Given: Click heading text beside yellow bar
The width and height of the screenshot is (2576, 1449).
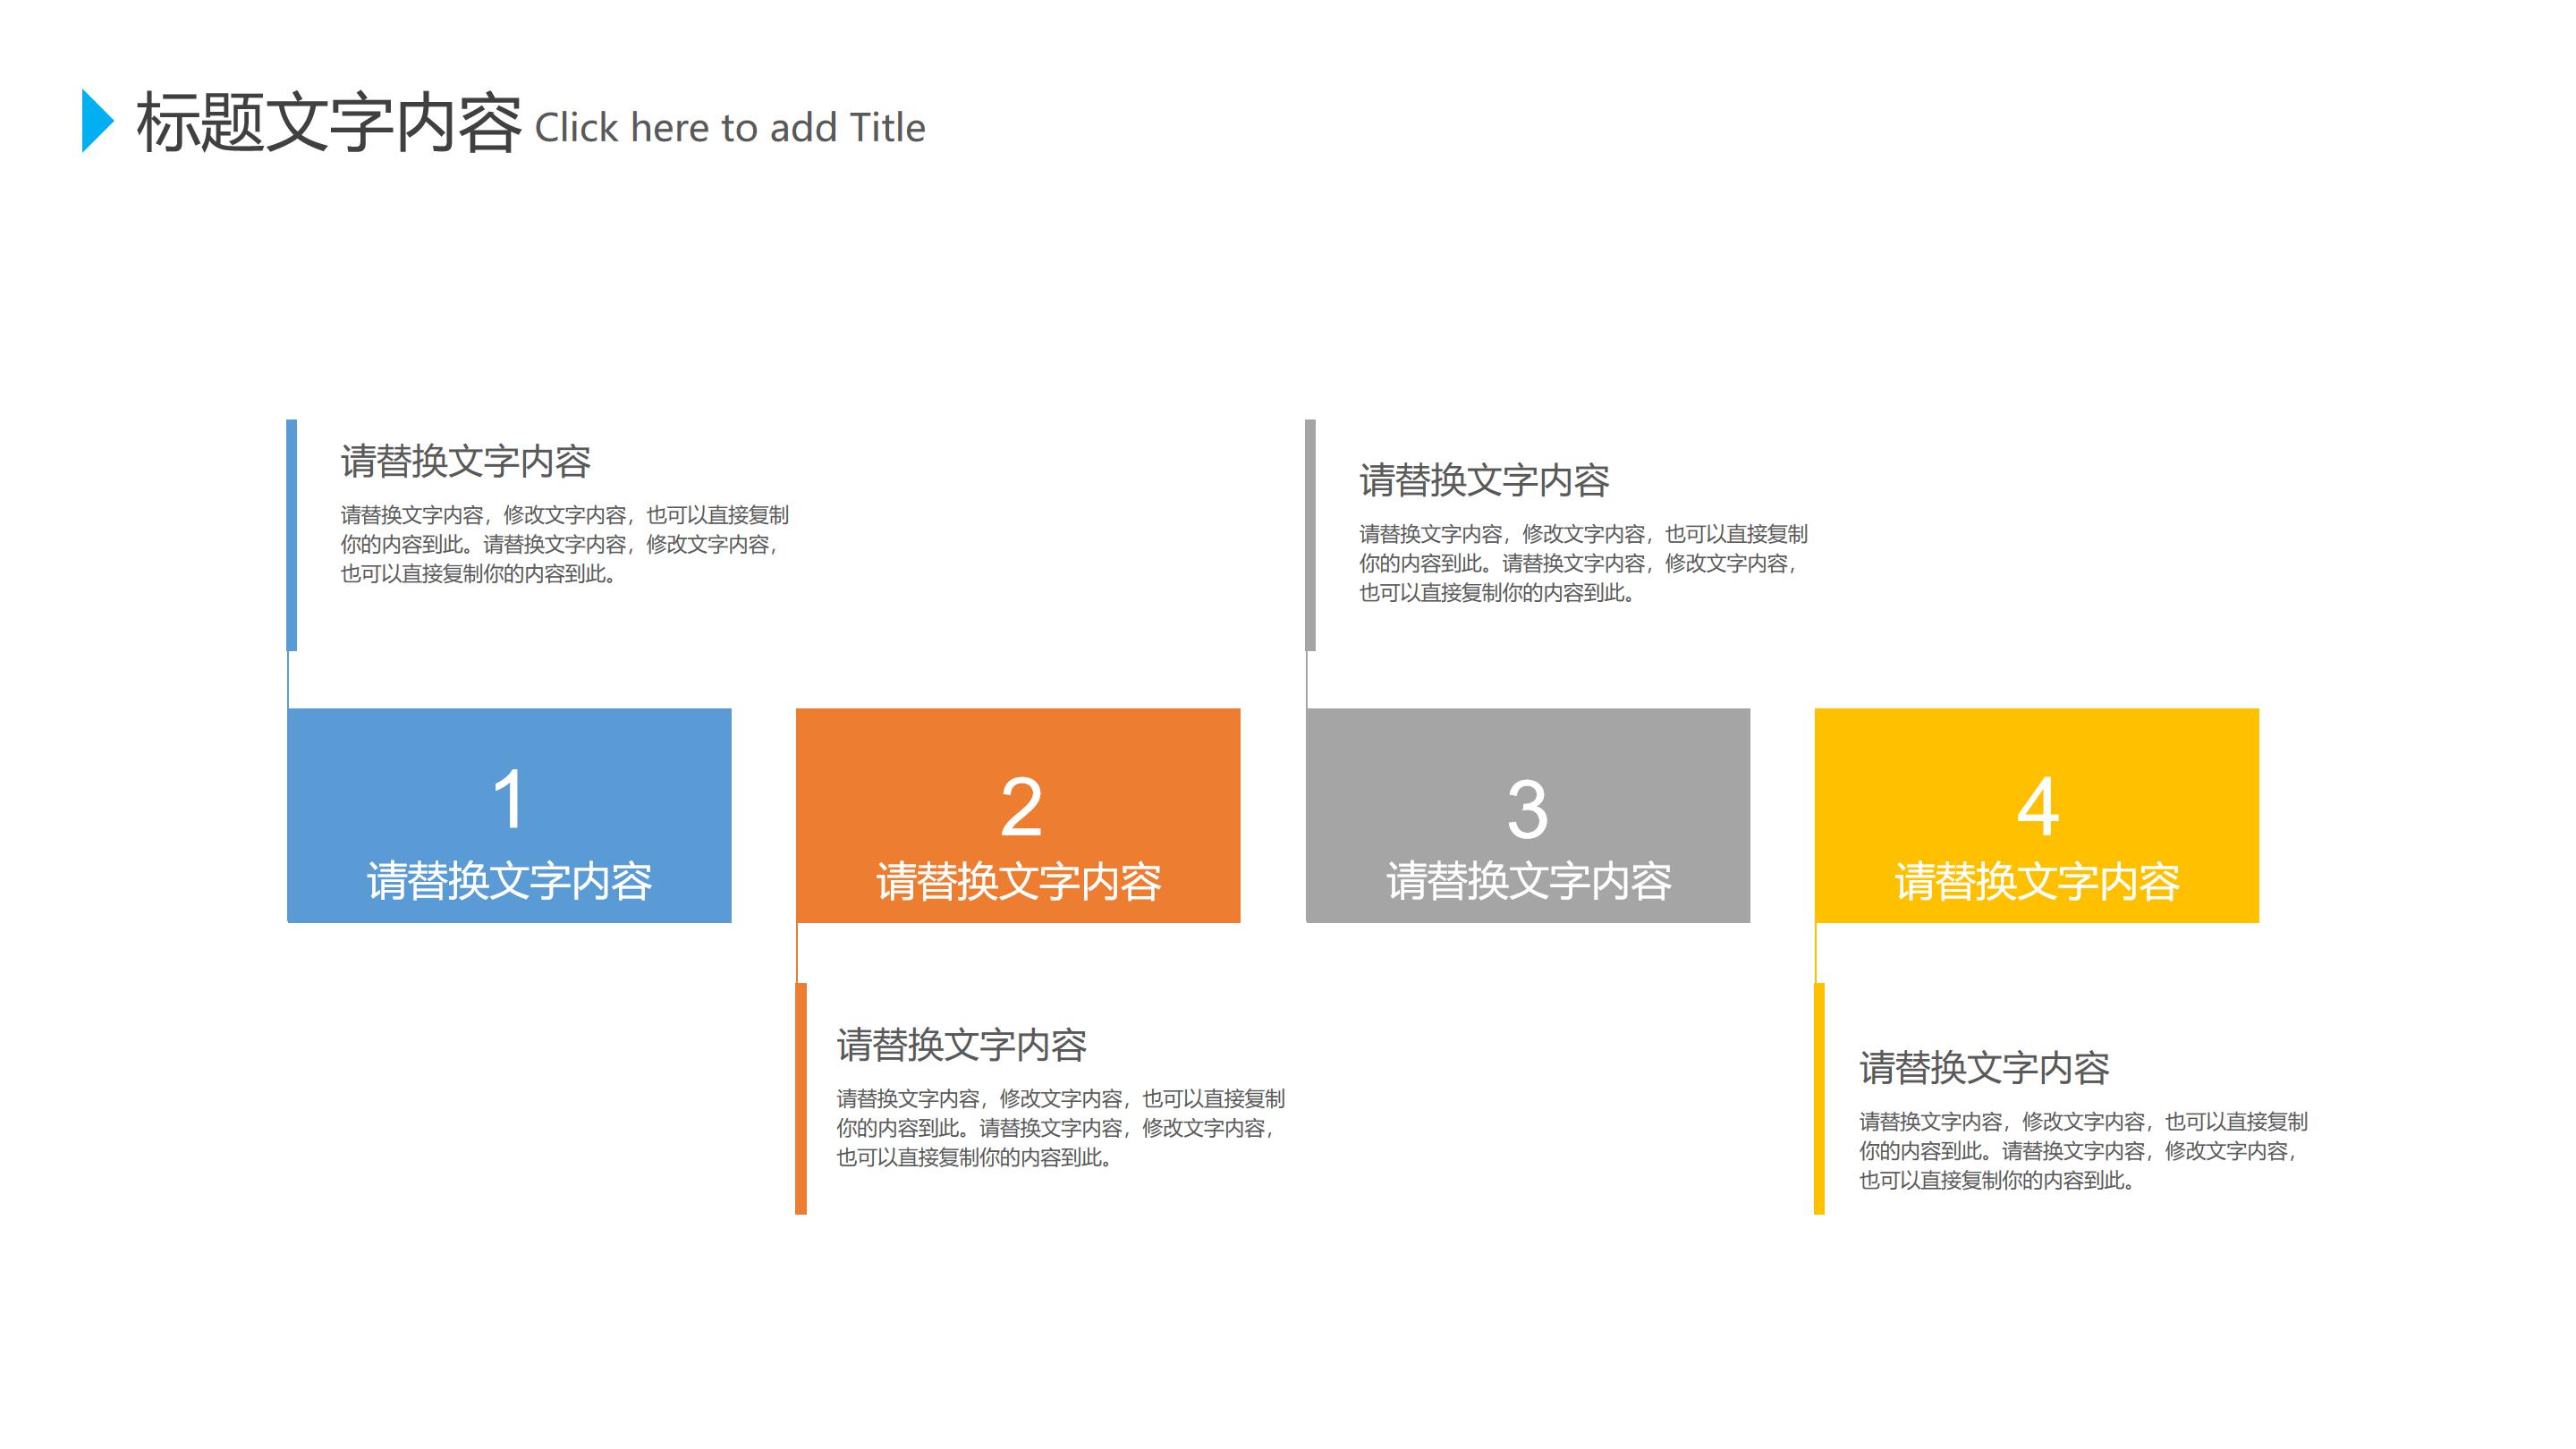Looking at the screenshot, I should coord(1984,1068).
